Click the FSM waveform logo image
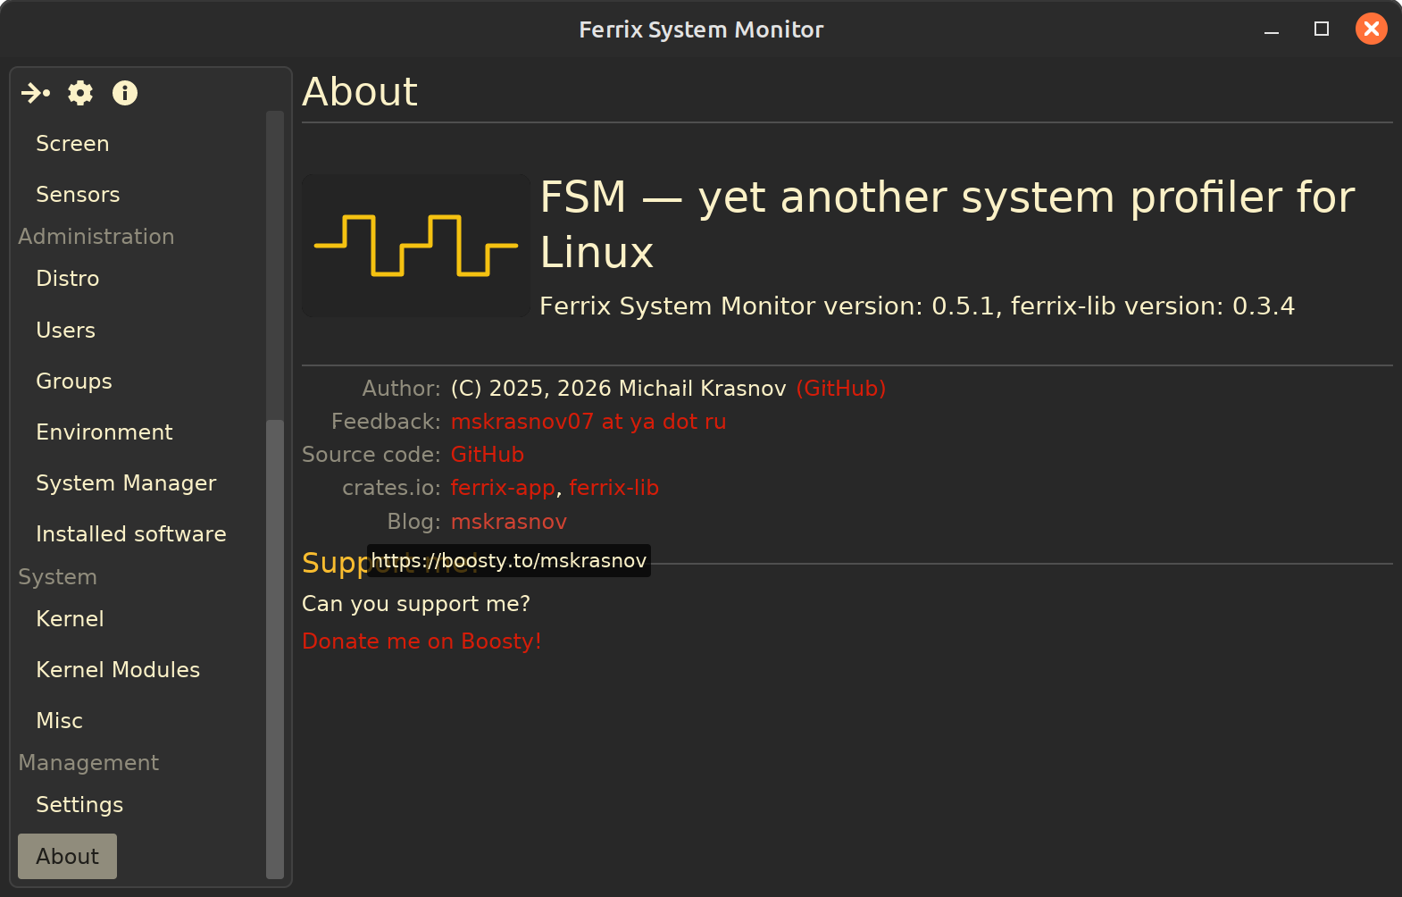The width and height of the screenshot is (1402, 897). click(x=416, y=246)
